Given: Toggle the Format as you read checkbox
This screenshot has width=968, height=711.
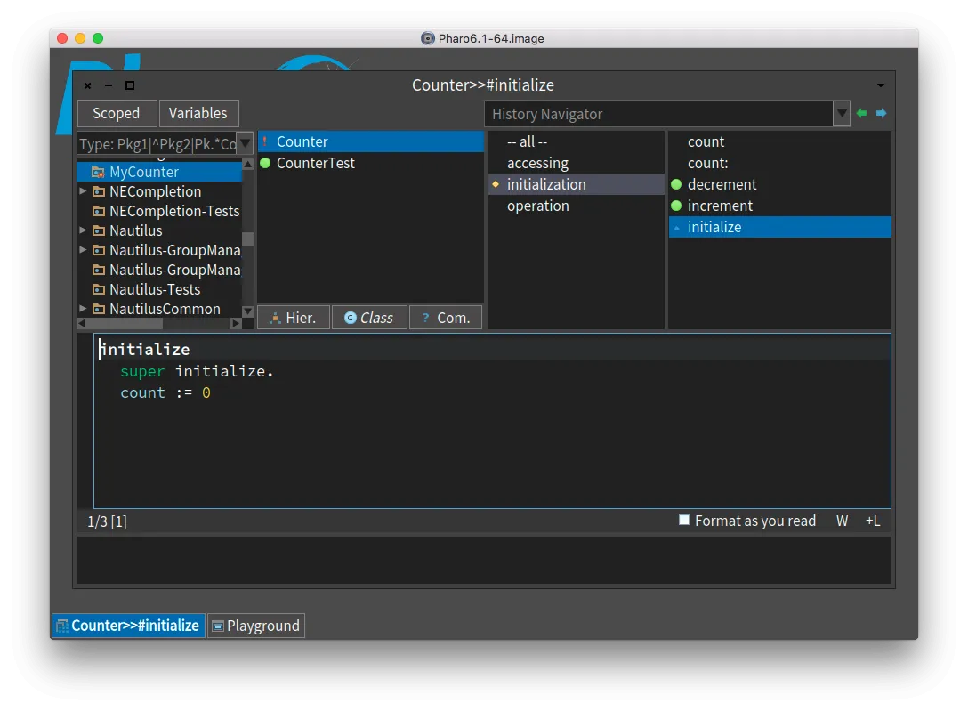Looking at the screenshot, I should (684, 520).
